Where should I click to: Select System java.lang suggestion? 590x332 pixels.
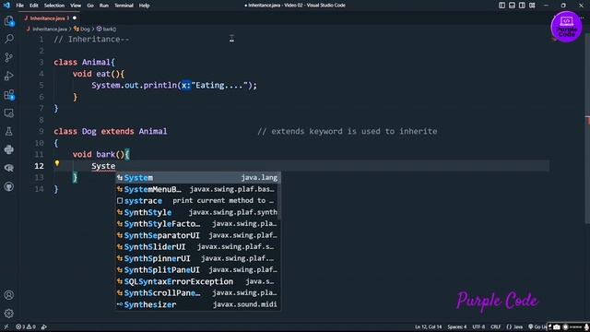(x=197, y=178)
